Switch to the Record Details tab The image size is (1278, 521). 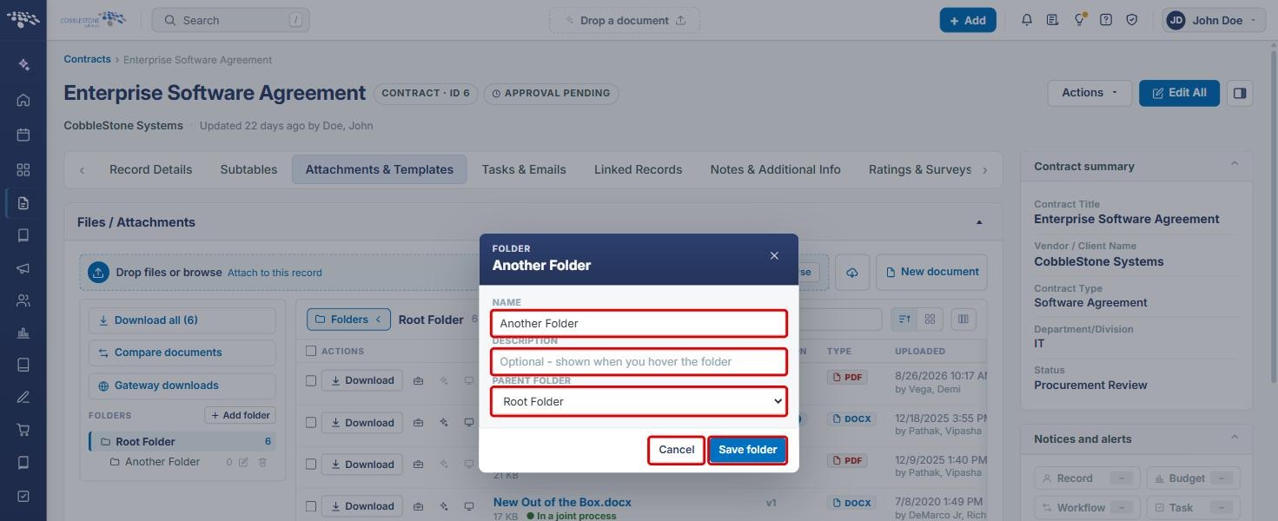click(x=150, y=169)
